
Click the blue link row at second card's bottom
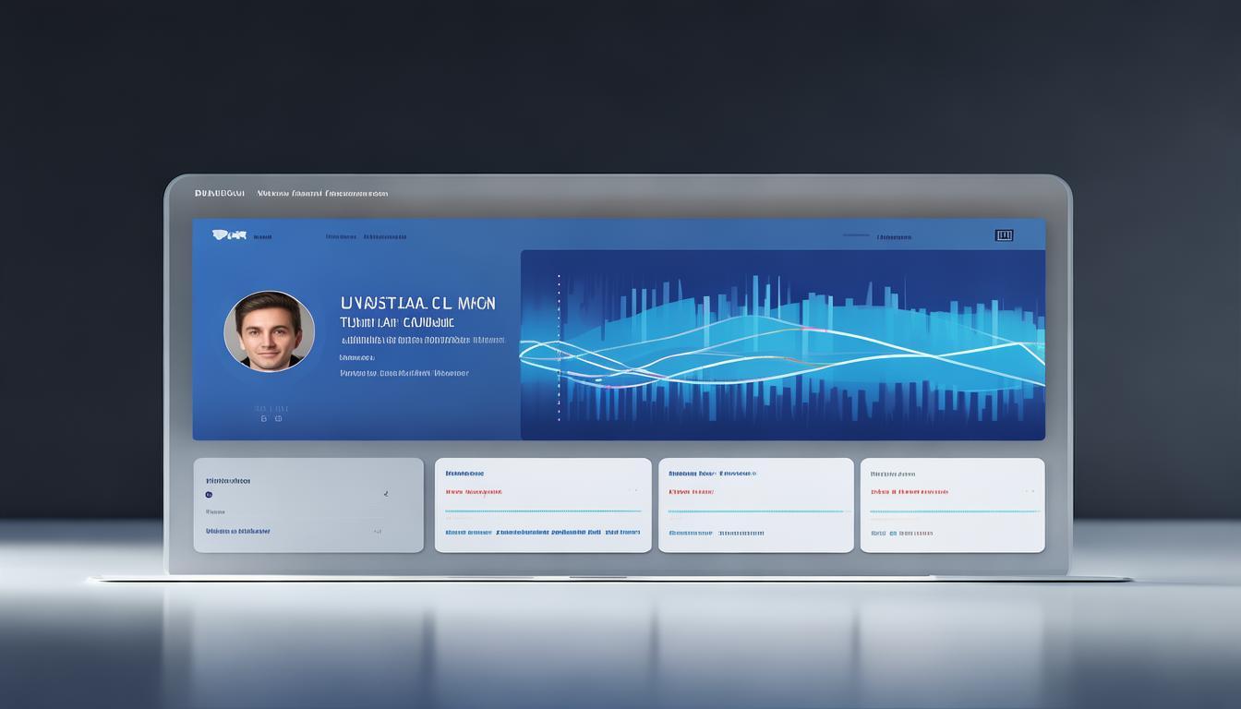pos(542,533)
